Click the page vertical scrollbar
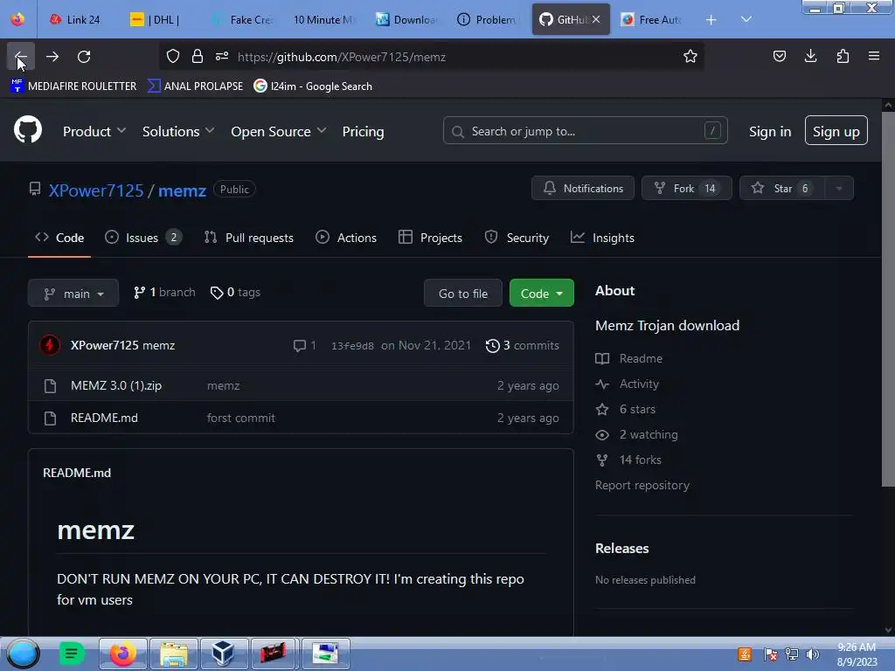895x671 pixels. pyautogui.click(x=888, y=299)
